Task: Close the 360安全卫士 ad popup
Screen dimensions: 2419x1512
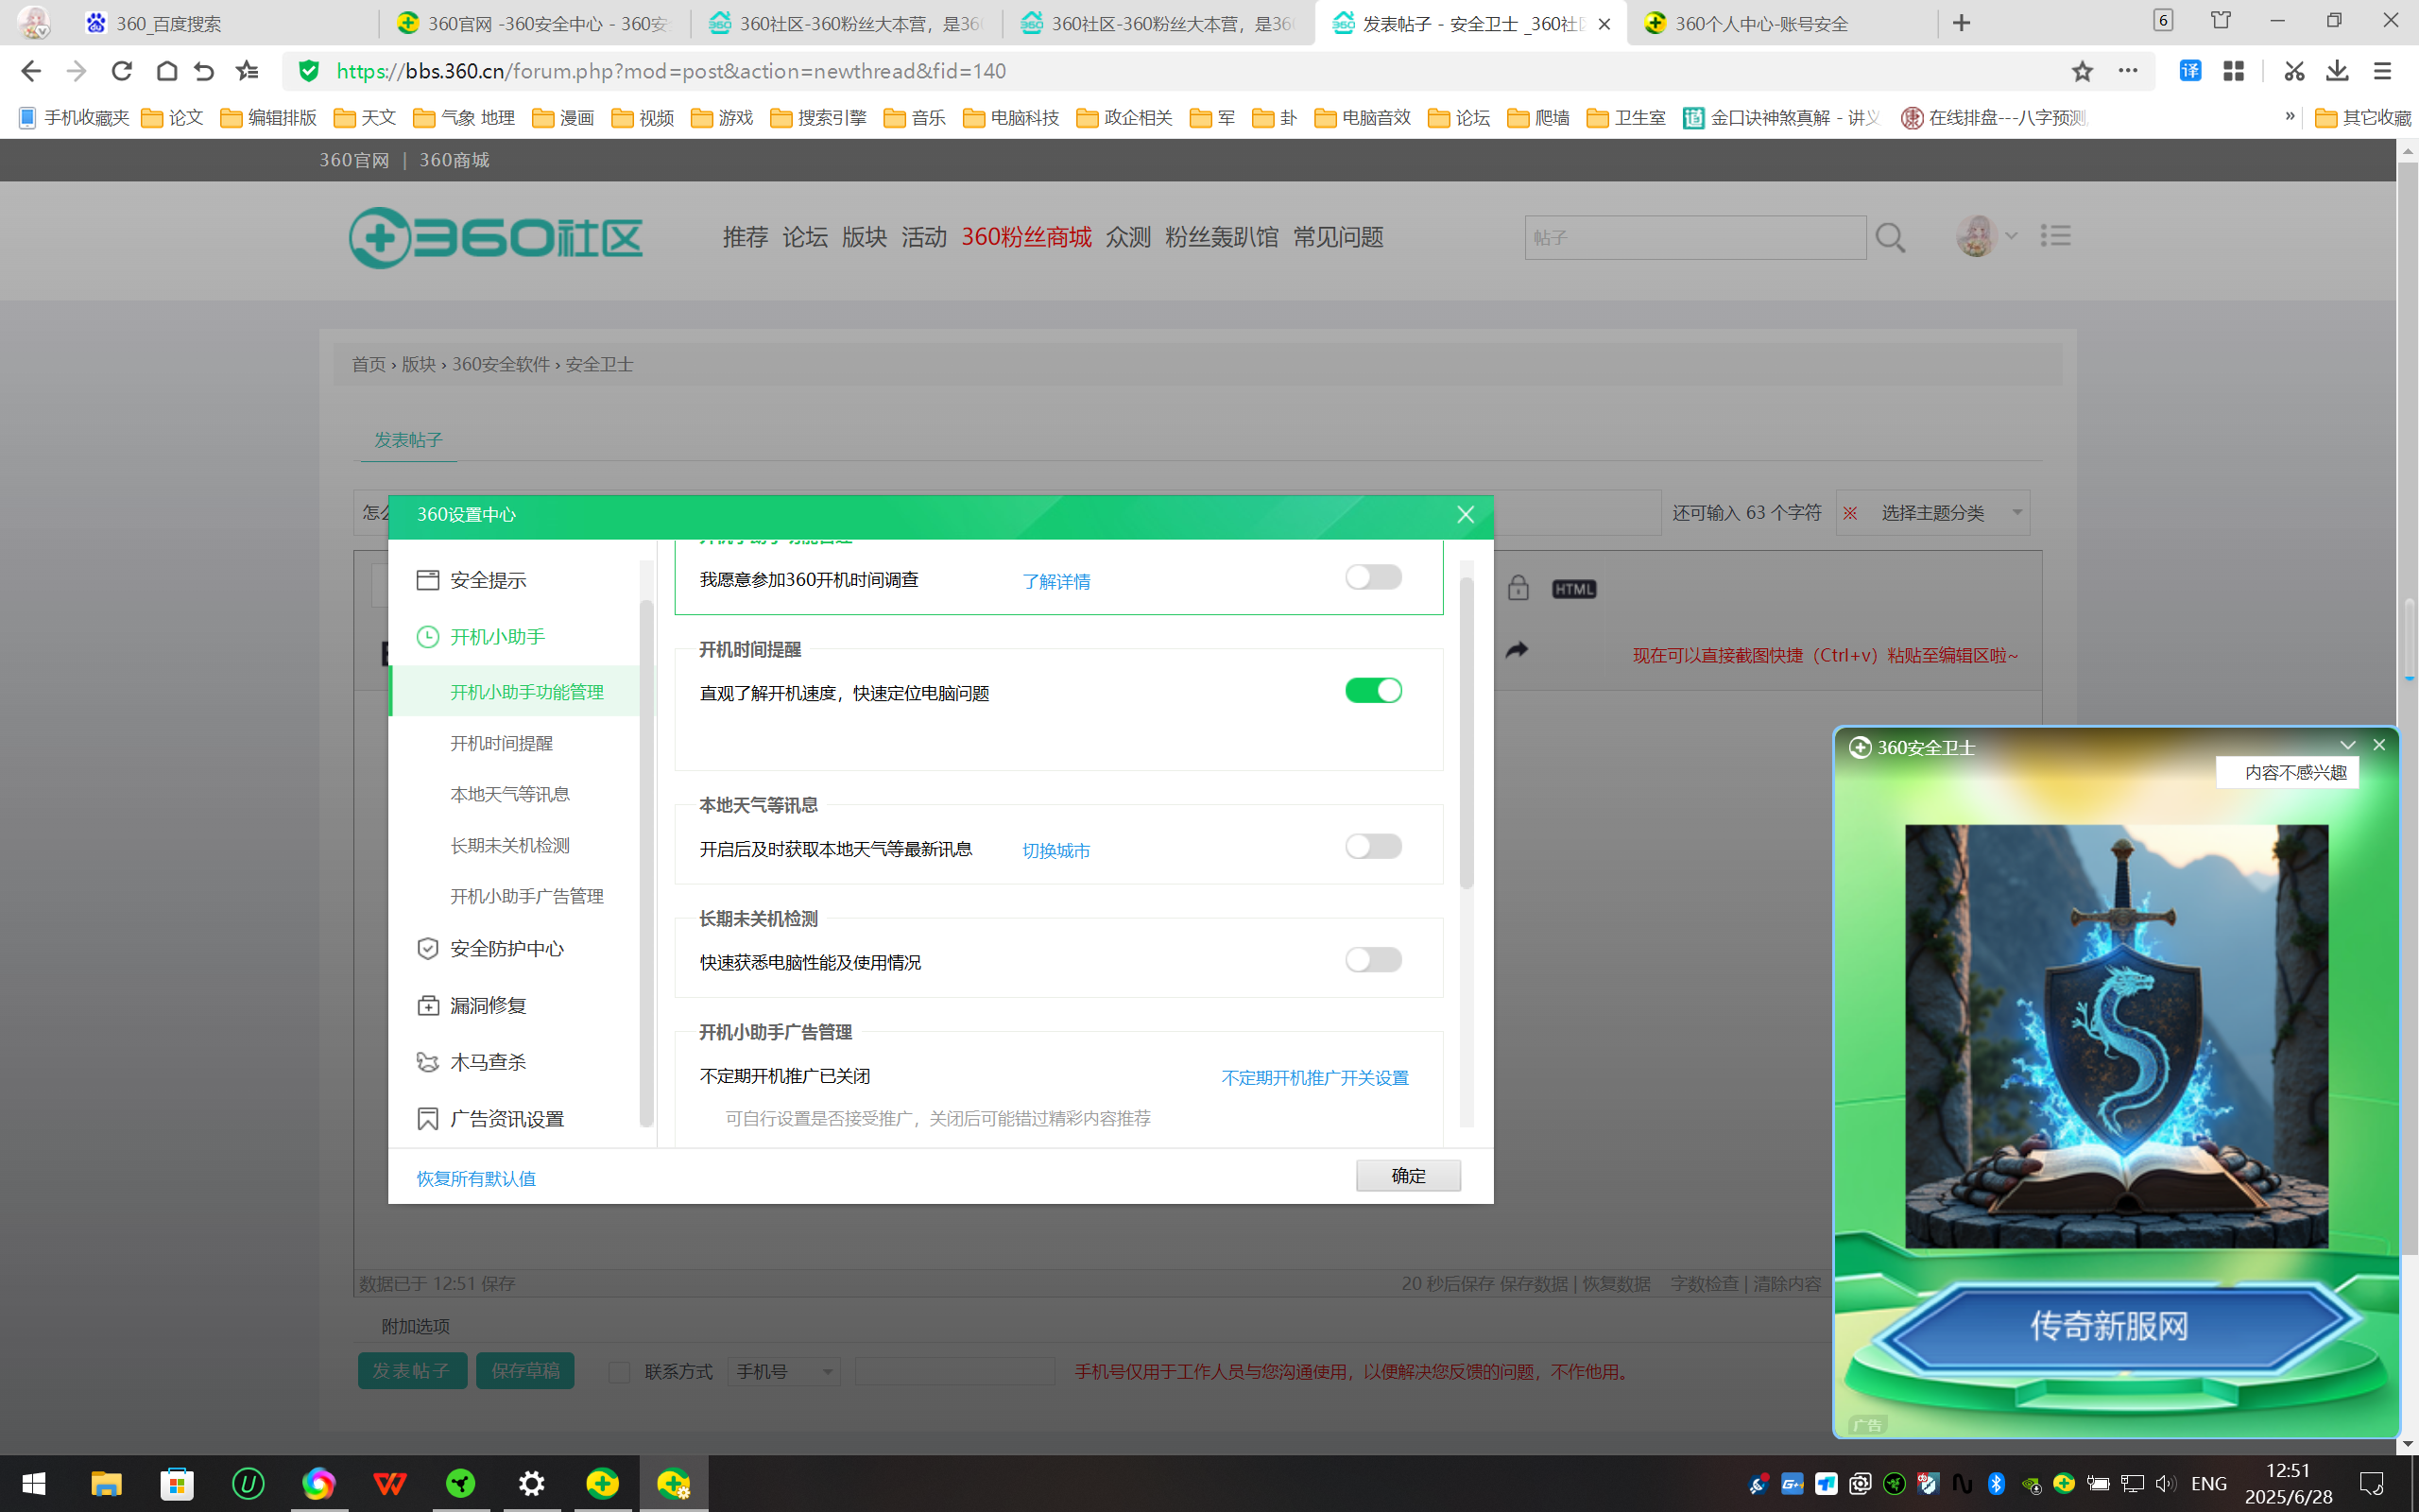Action: pyautogui.click(x=2379, y=745)
